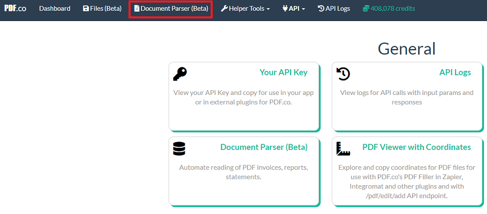Open Files (Beta) in the nav bar
Viewport: 487px width, 214px height.
coord(102,9)
